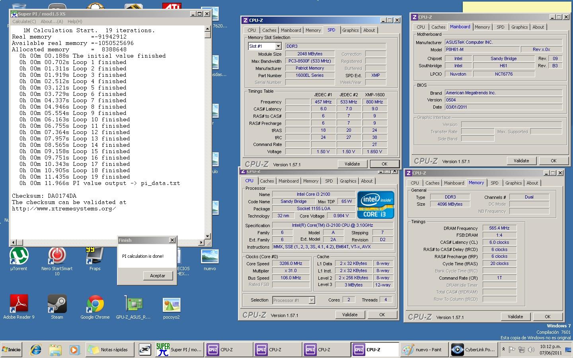Select the CPU tab in SPD window

pos(252,30)
